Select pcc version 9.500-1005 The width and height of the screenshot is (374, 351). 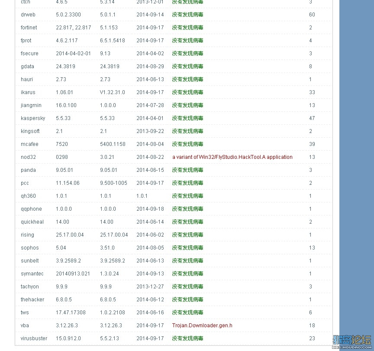coord(113,183)
